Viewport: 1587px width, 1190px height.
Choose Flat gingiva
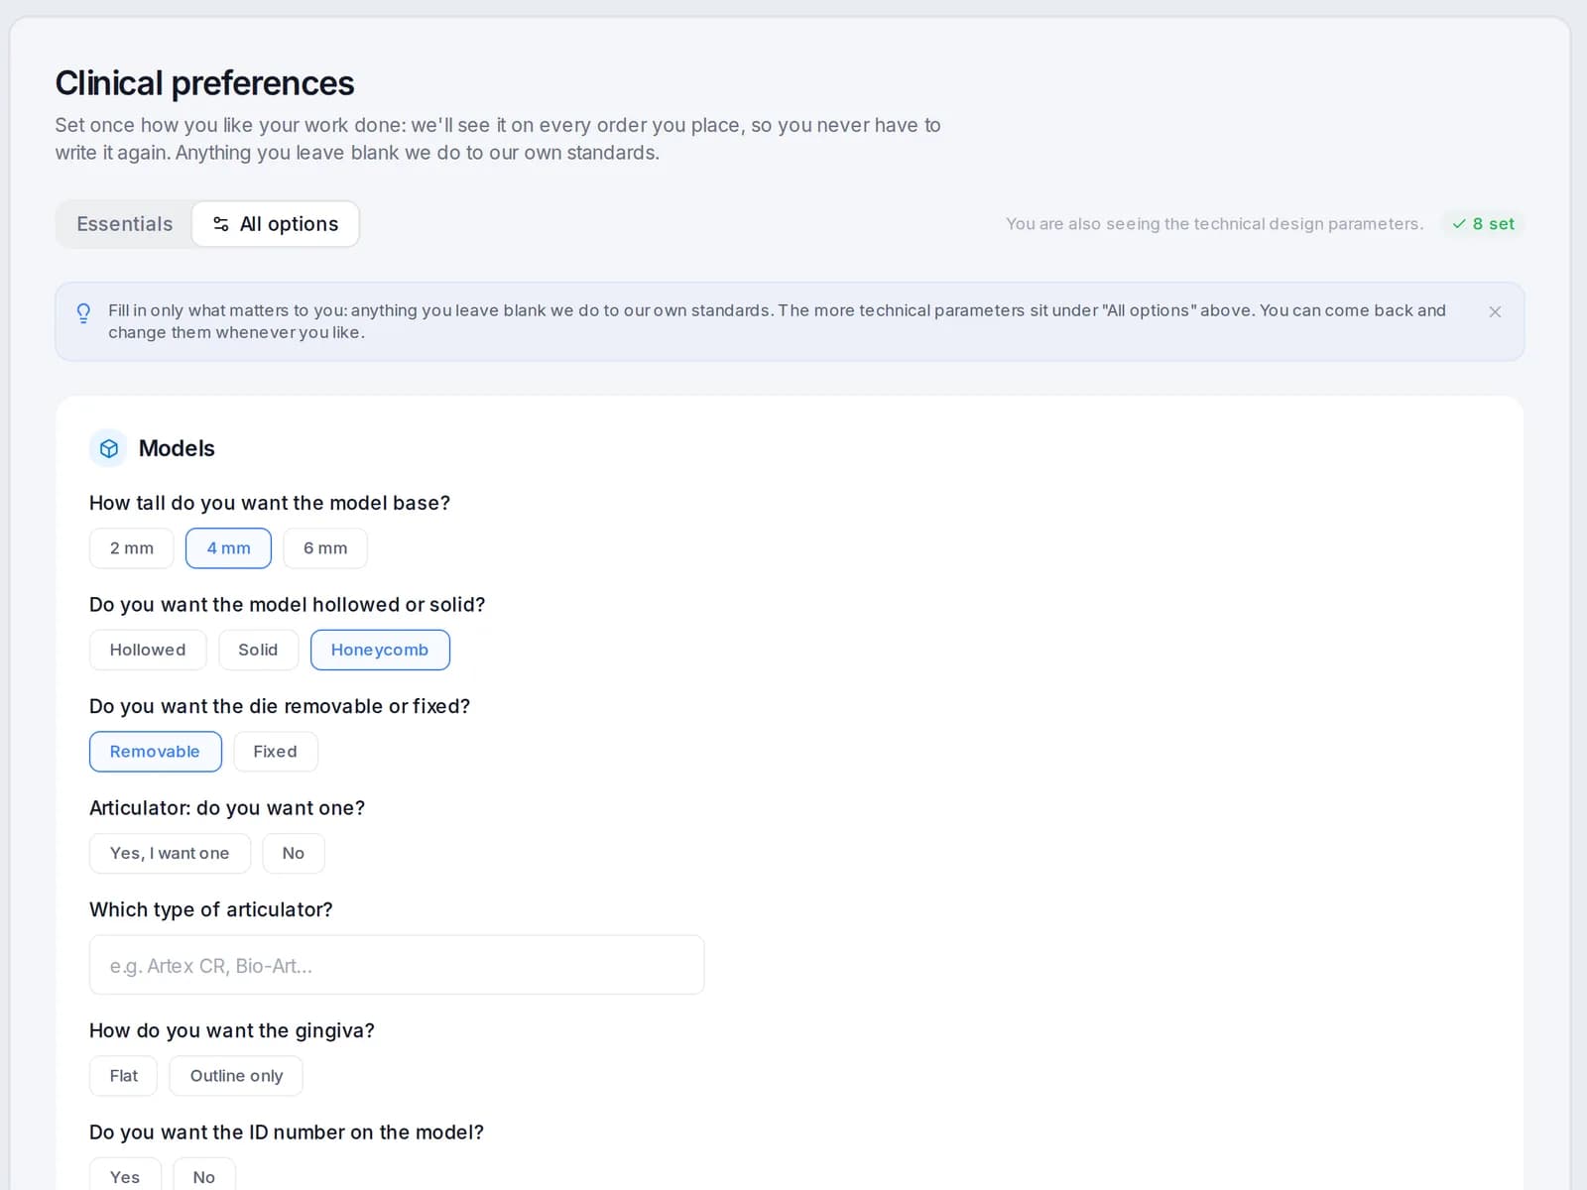tap(123, 1076)
